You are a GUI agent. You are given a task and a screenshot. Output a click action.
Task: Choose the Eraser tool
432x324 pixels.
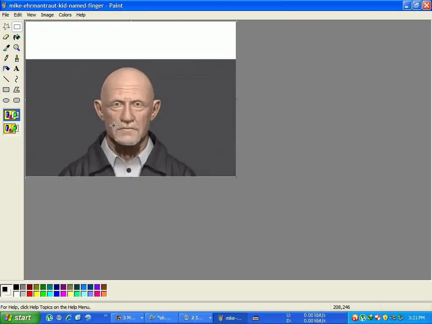click(x=6, y=37)
